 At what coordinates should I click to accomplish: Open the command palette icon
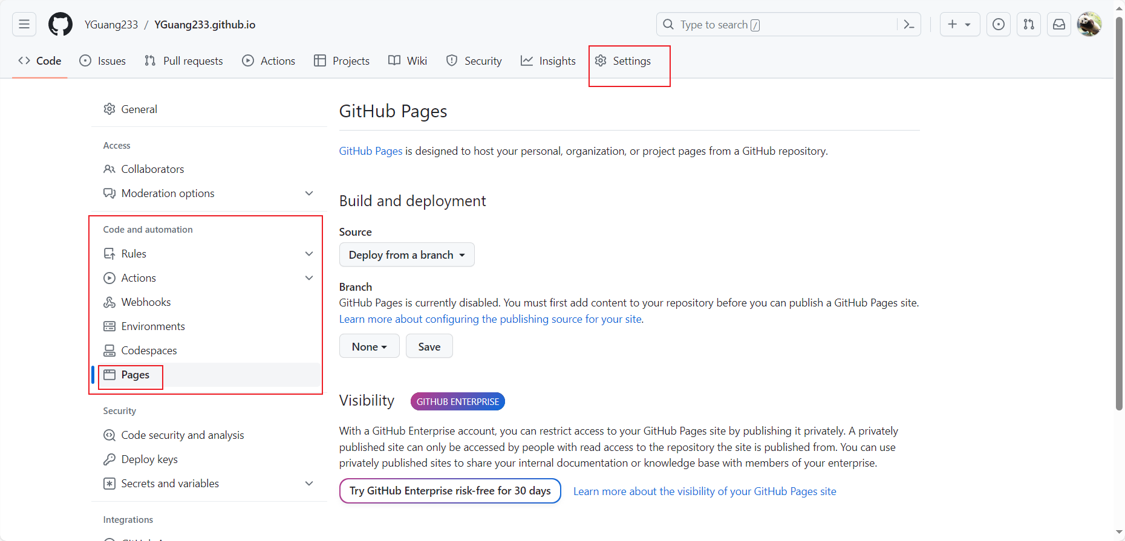click(x=908, y=24)
